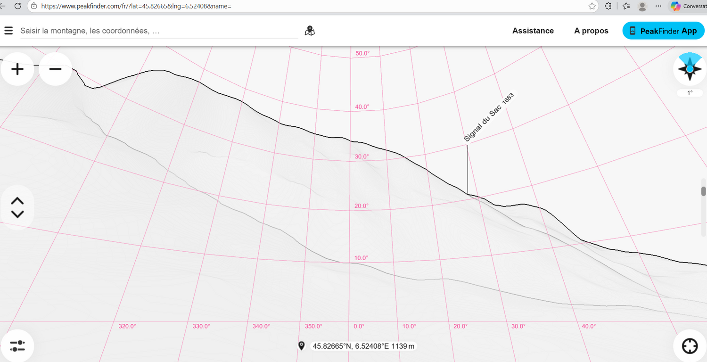
Task: Open the A propos page
Action: click(591, 31)
